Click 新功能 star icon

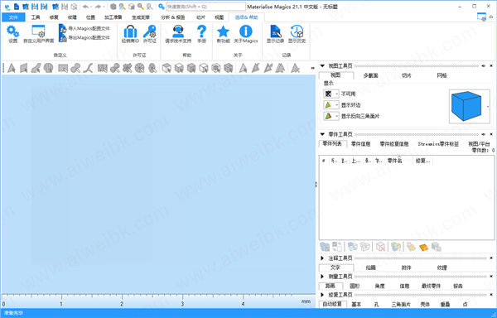[x=223, y=34]
